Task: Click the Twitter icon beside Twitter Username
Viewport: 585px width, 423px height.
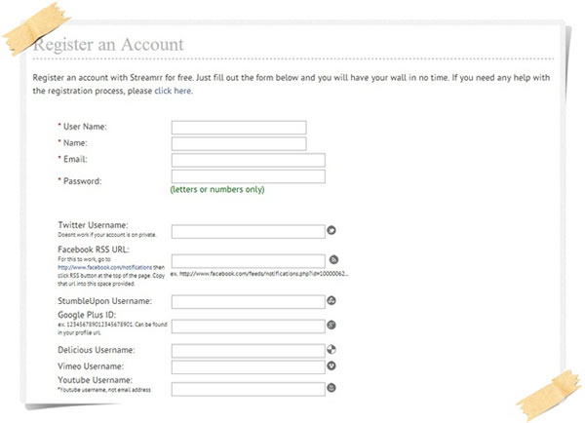Action: pos(331,231)
